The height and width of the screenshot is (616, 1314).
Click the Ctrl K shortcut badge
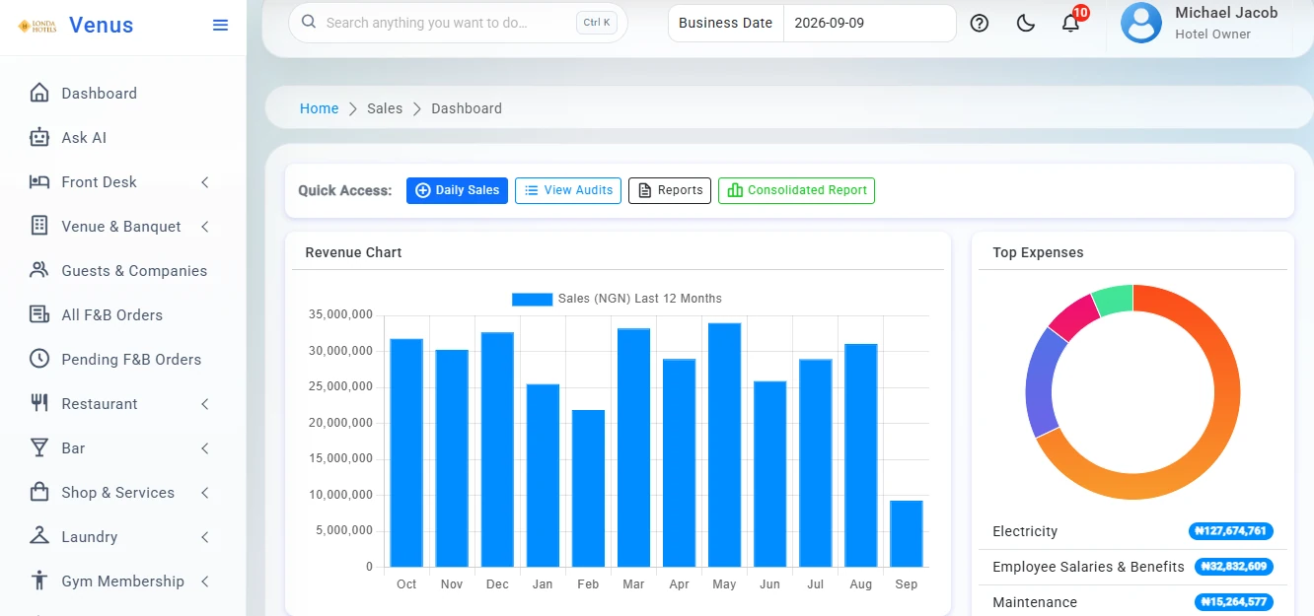pyautogui.click(x=597, y=22)
